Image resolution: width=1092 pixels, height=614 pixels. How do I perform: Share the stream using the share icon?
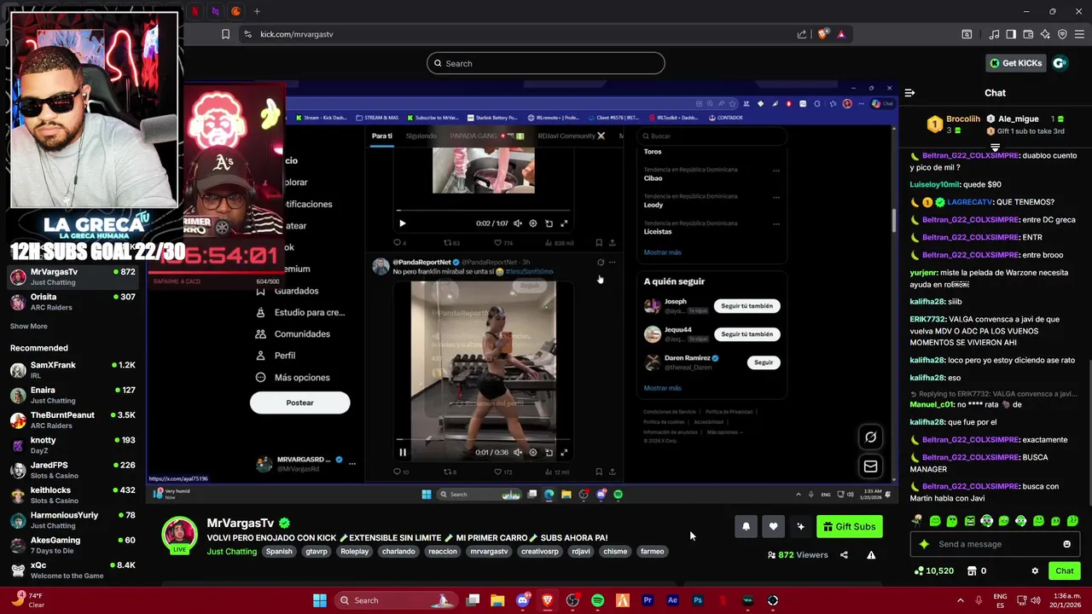coord(844,555)
